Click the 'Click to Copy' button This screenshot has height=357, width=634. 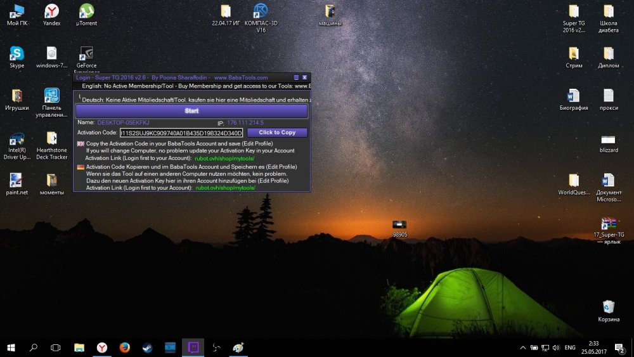coord(277,133)
